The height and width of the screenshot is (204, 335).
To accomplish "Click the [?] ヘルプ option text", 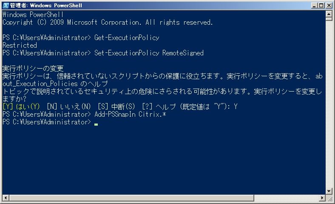I will pyautogui.click(x=159, y=106).
